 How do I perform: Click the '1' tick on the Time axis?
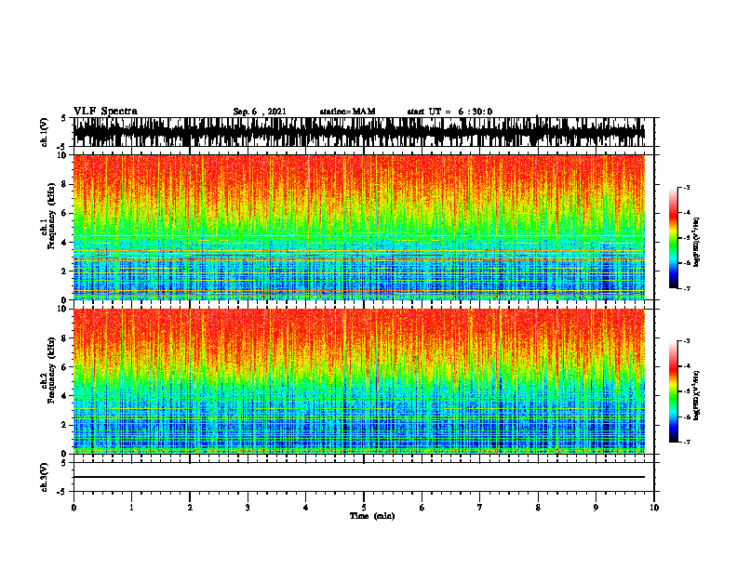[131, 508]
